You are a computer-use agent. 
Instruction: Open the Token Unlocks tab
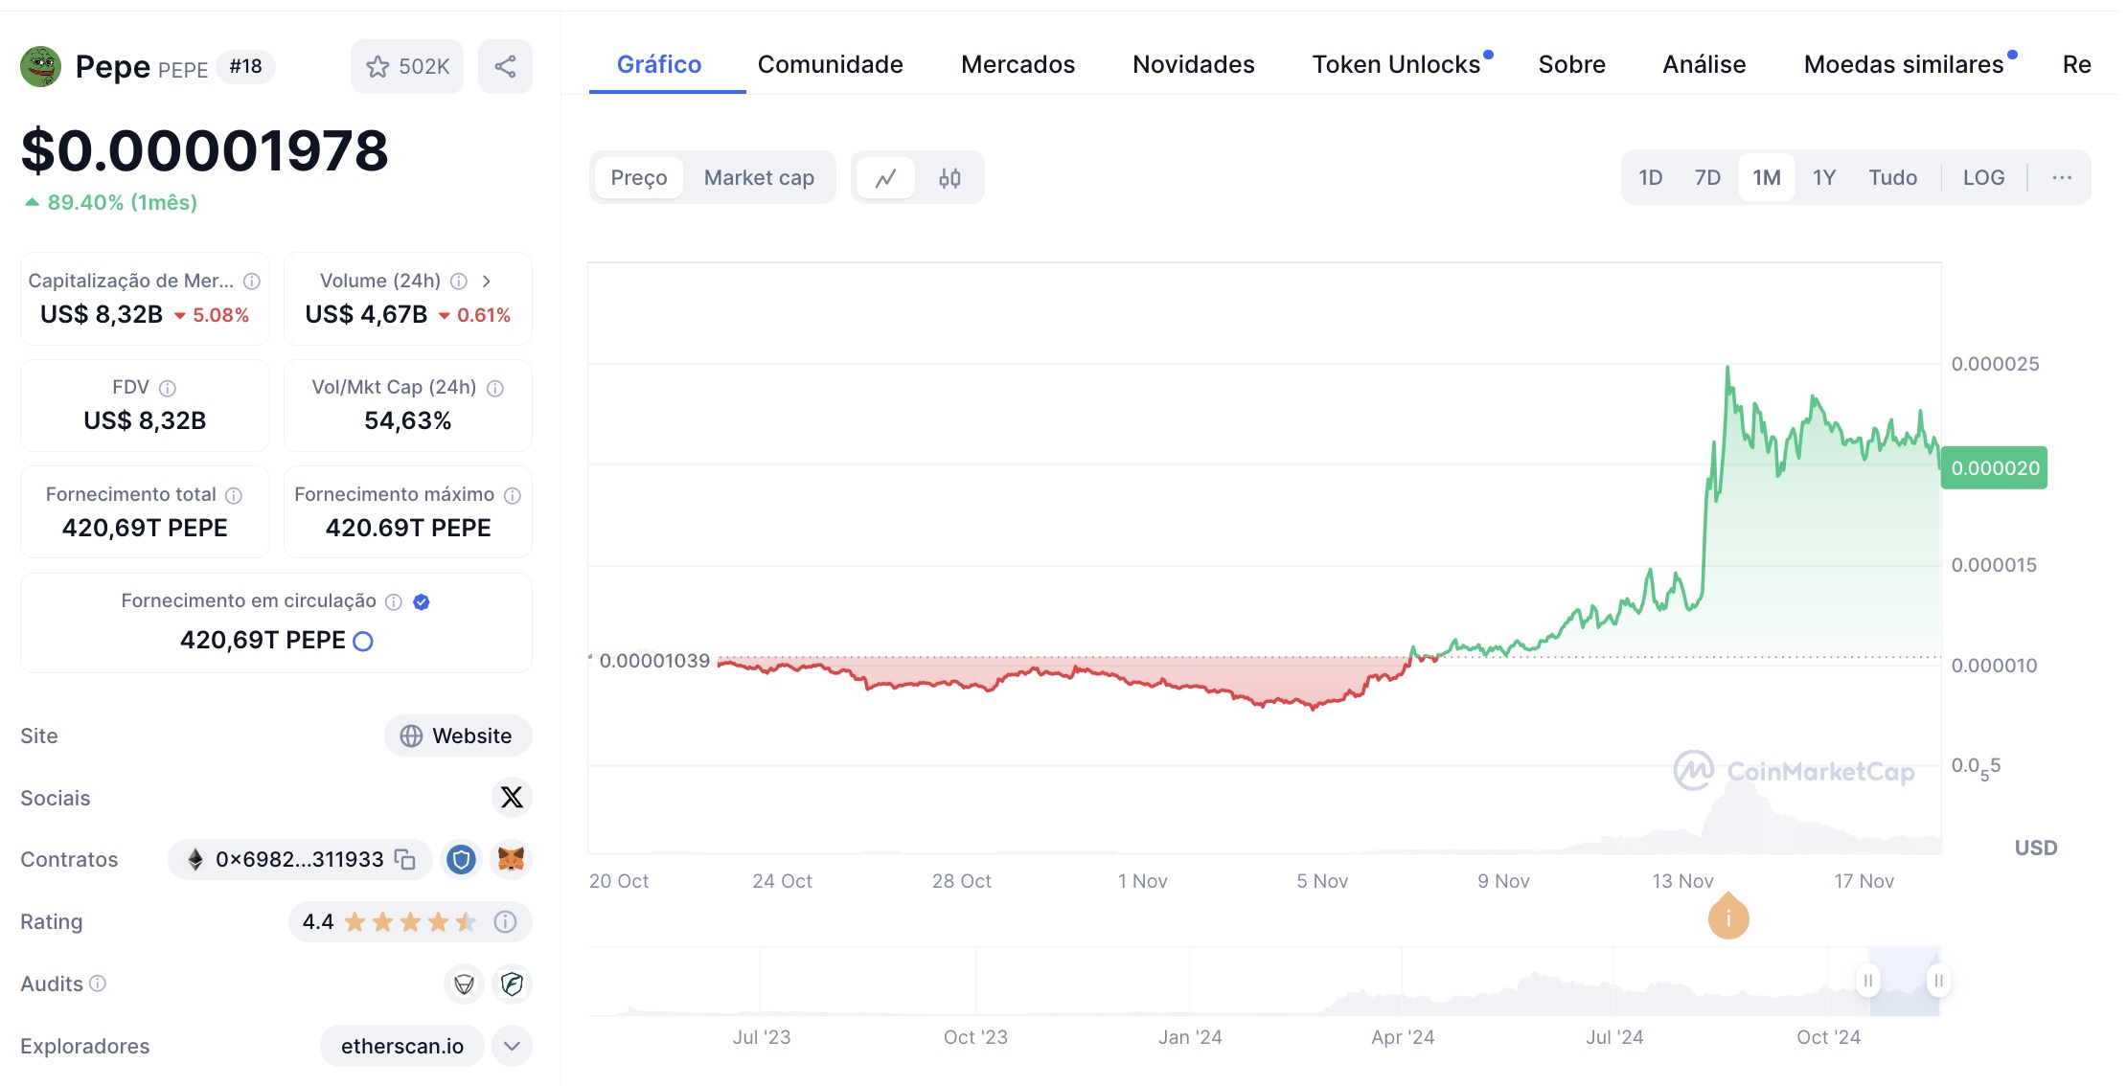tap(1397, 64)
